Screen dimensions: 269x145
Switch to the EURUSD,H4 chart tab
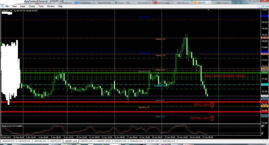point(8,141)
